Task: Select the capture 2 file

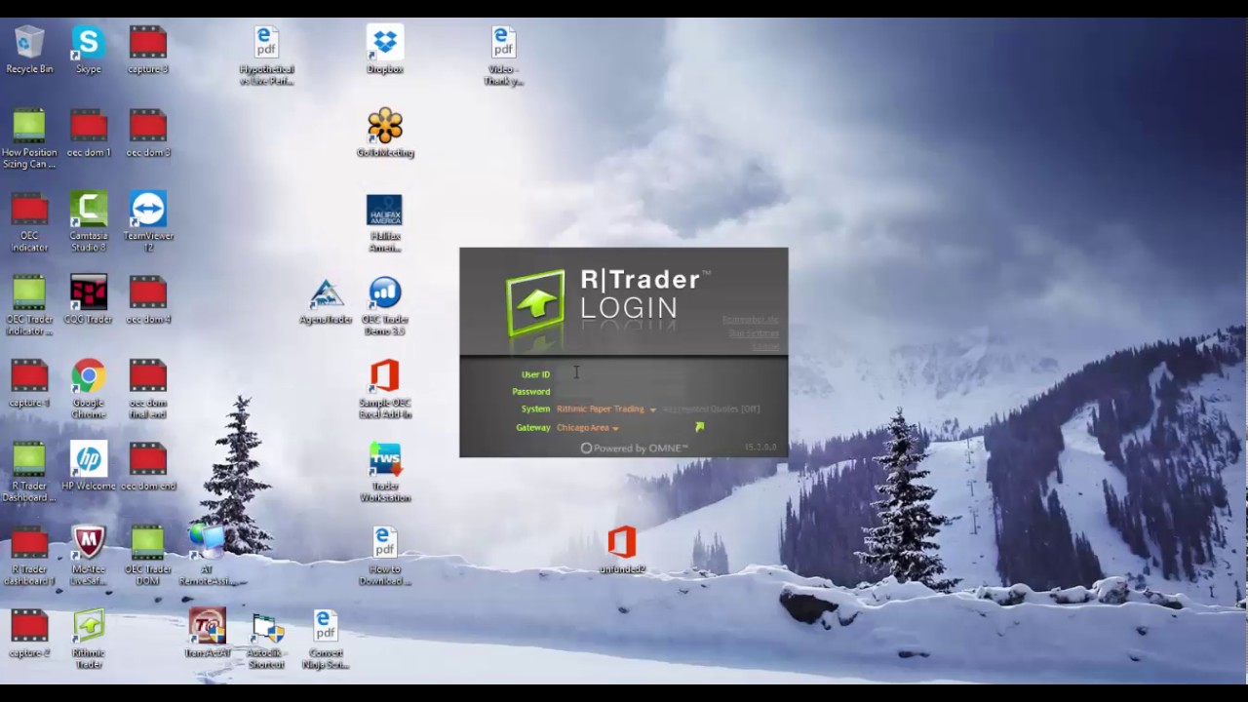Action: 29,634
